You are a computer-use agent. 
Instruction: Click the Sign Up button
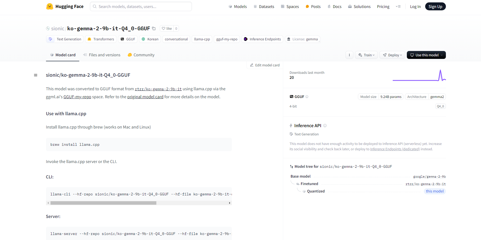tap(435, 6)
